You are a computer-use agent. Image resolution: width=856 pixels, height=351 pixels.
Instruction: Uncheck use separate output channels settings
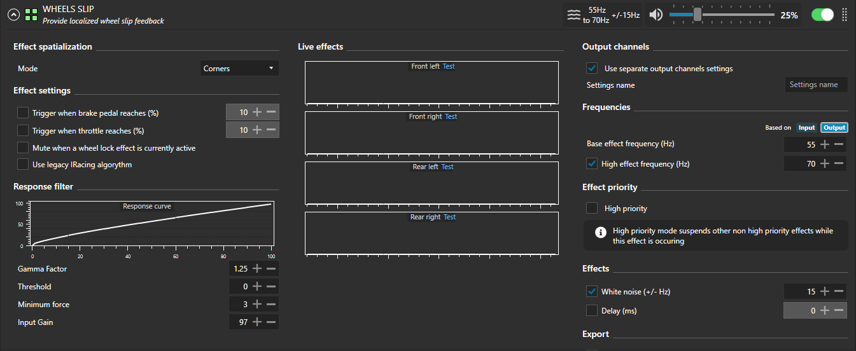(x=592, y=69)
